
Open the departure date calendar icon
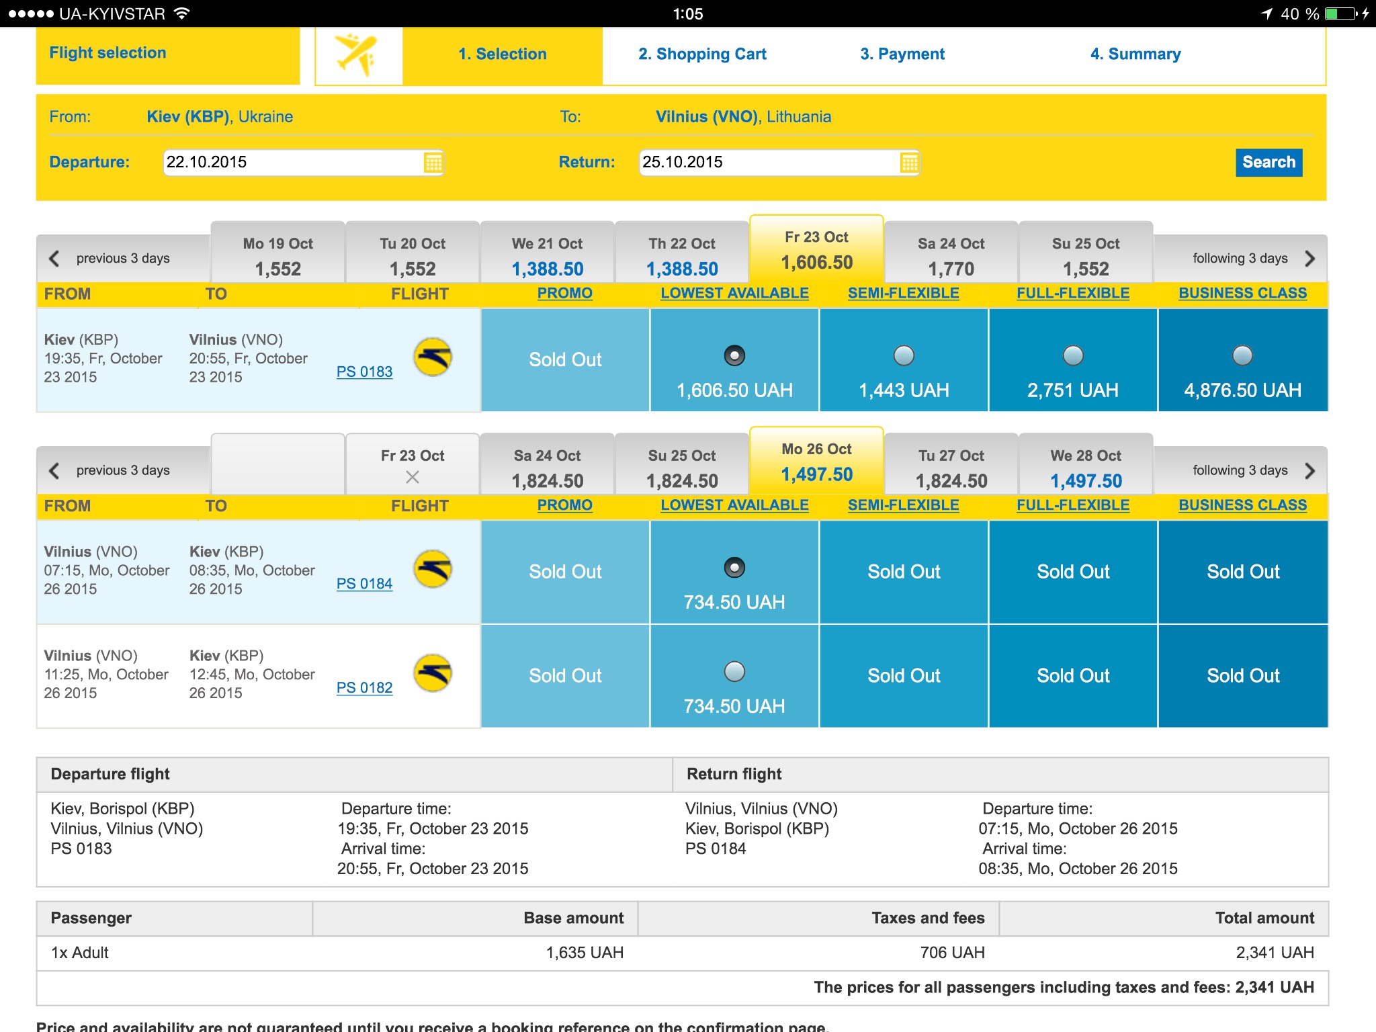tap(433, 163)
